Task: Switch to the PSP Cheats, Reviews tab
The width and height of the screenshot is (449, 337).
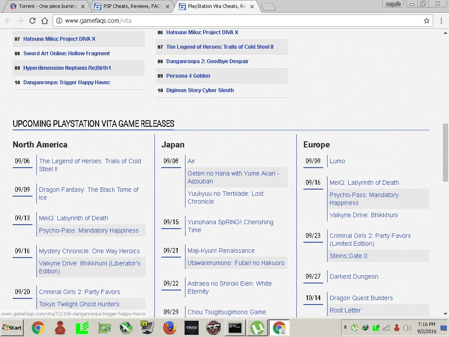Action: pyautogui.click(x=132, y=6)
